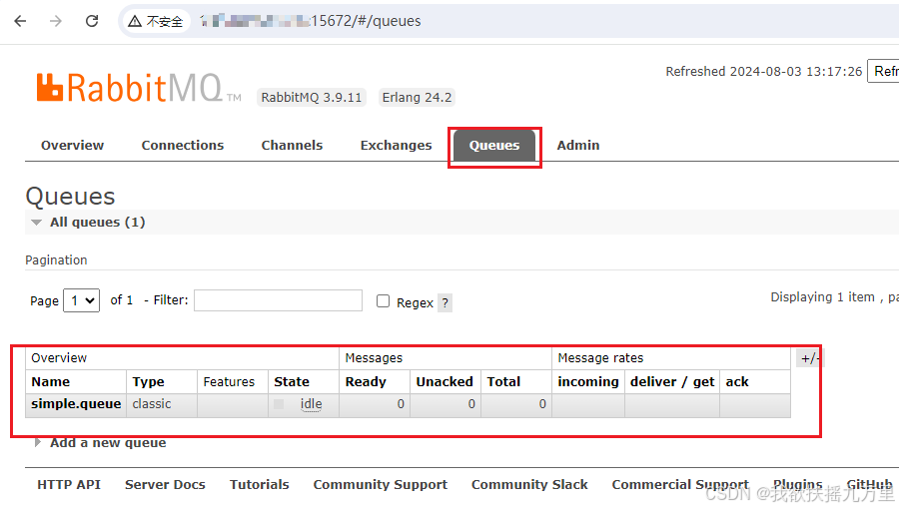Viewport: 899px width, 509px height.
Task: Click the RabbitMQ 3.9.11 version badge
Action: point(312,98)
